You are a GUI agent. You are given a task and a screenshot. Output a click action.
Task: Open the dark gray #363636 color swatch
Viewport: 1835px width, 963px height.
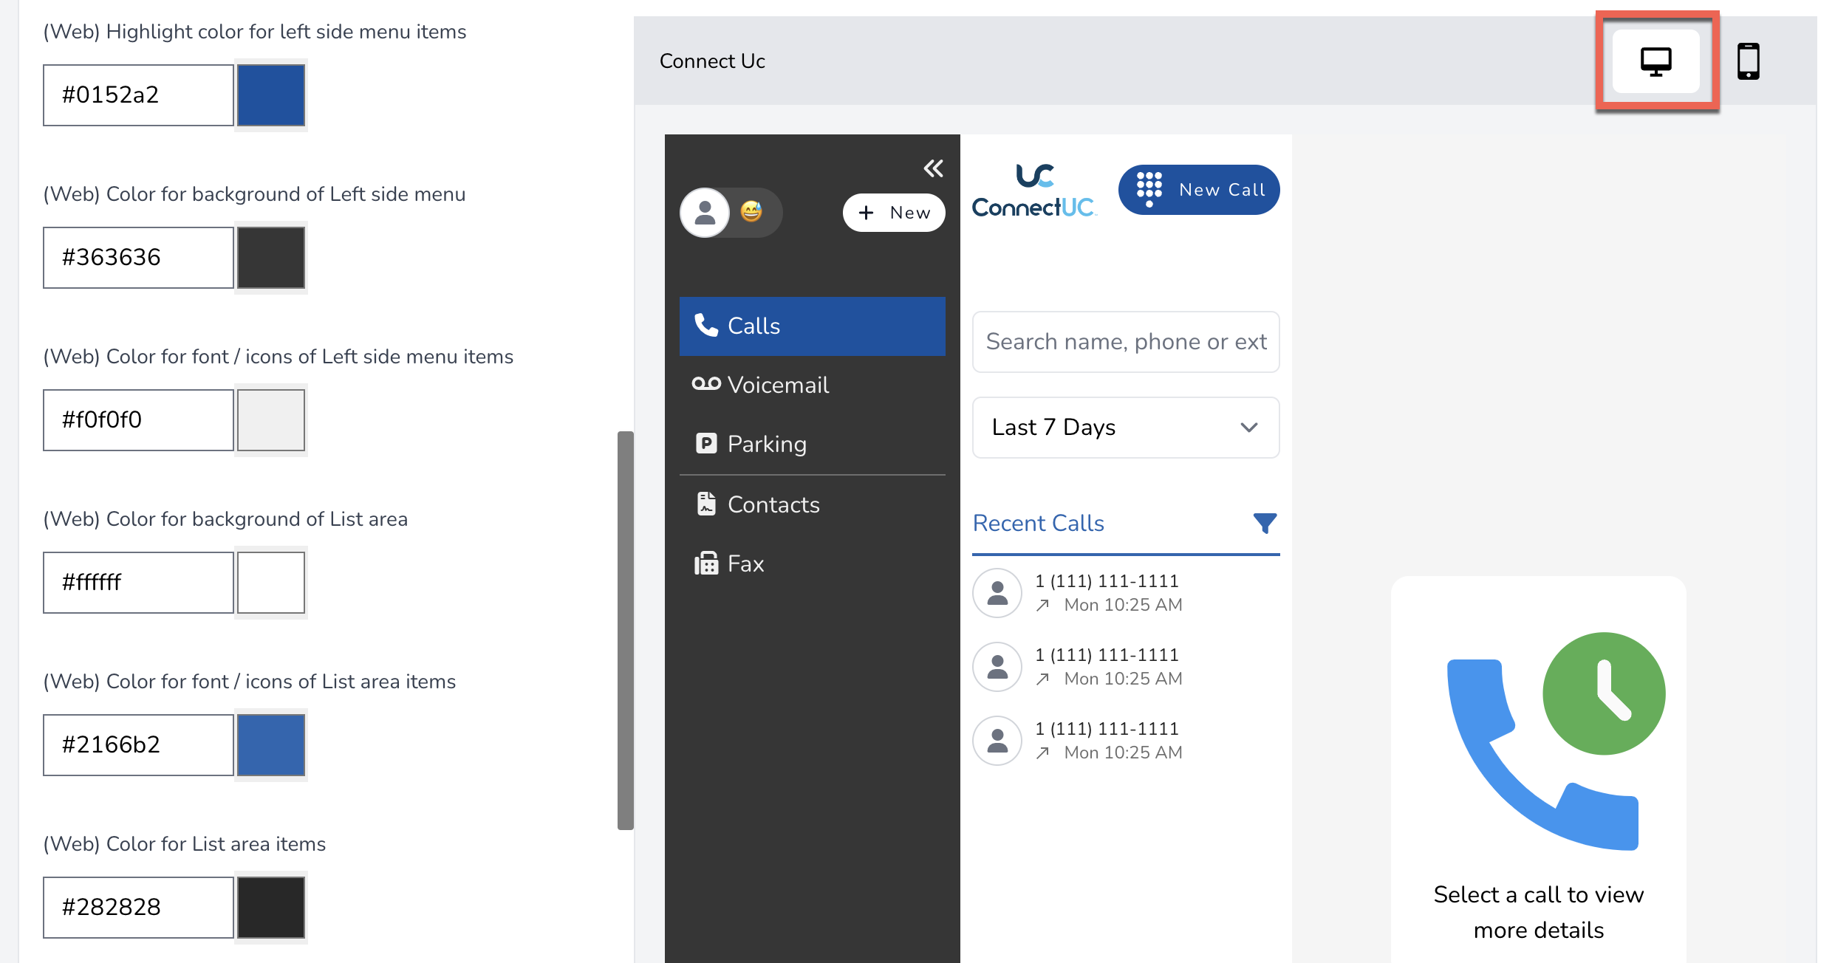click(271, 258)
